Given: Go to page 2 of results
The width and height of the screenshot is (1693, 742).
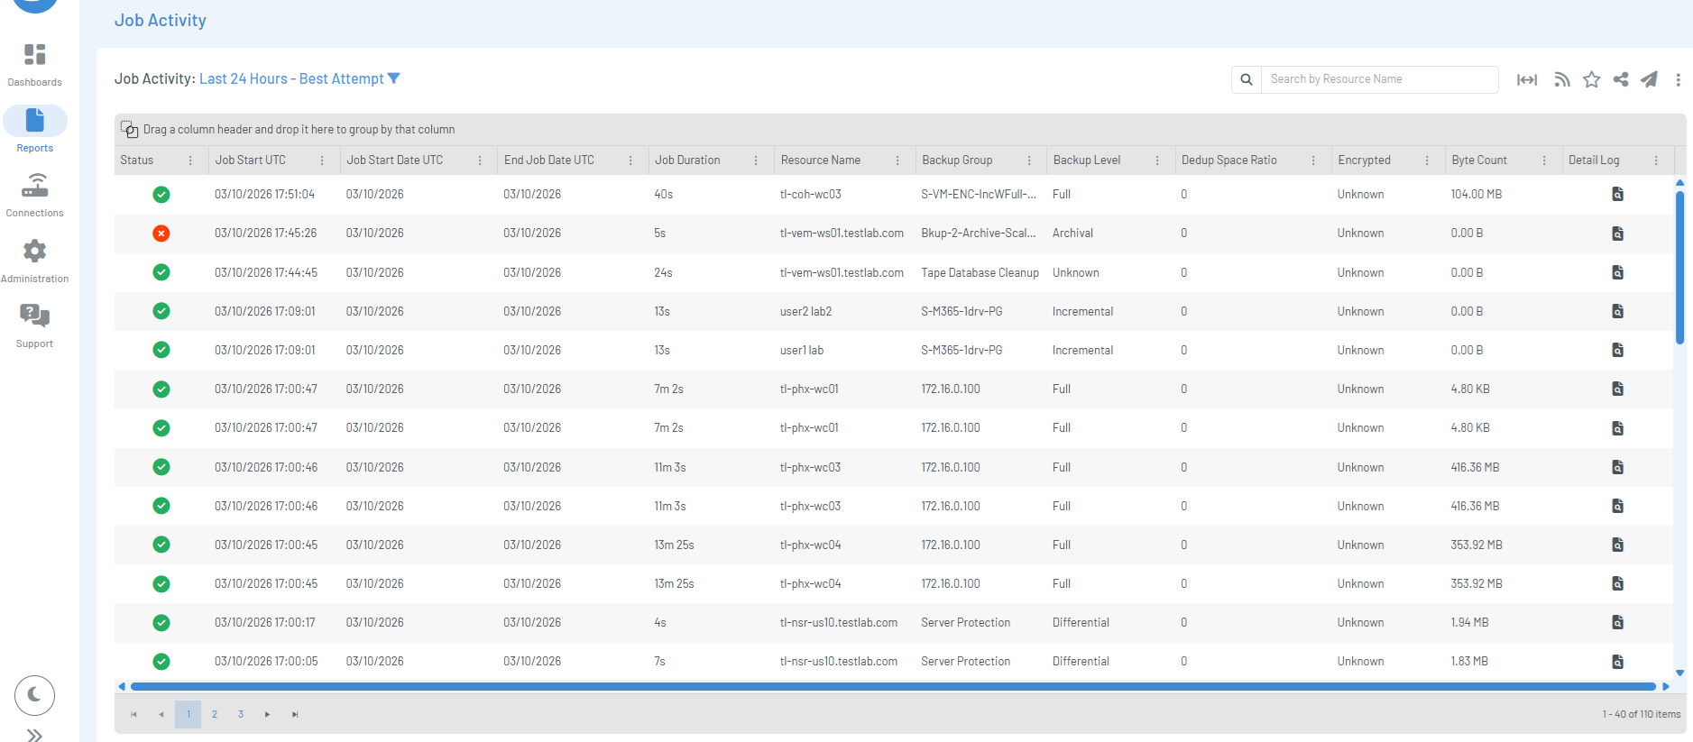Looking at the screenshot, I should click(x=215, y=714).
